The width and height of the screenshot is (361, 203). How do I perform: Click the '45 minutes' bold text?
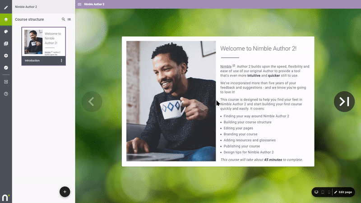[273, 160]
